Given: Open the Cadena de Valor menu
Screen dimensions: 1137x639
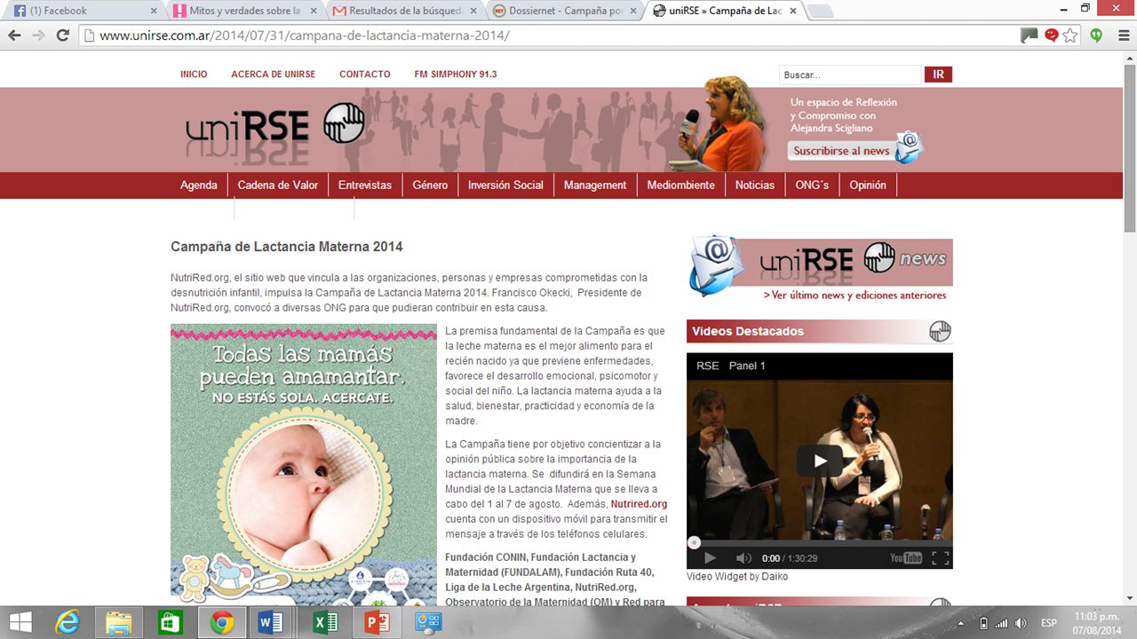Looking at the screenshot, I should click(x=278, y=185).
